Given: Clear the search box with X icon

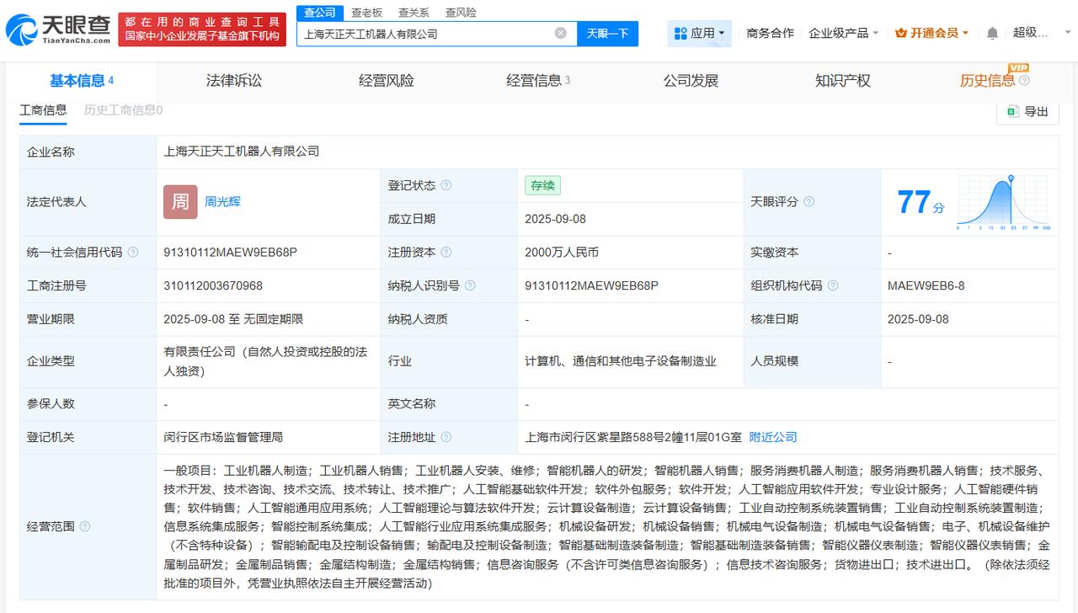Looking at the screenshot, I should click(x=560, y=33).
